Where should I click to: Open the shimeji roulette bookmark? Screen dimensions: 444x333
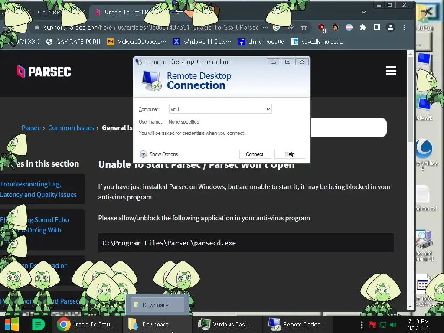pyautogui.click(x=261, y=42)
